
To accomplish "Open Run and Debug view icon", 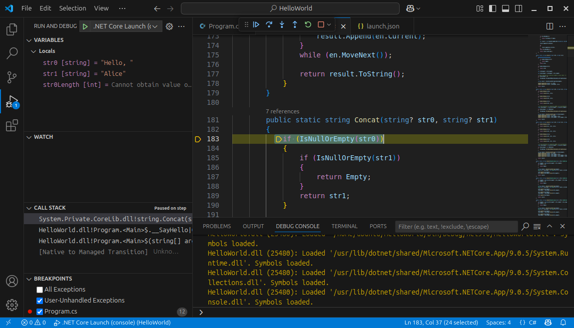I will pos(11,101).
